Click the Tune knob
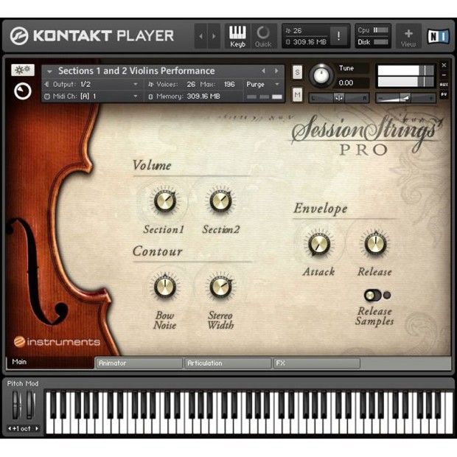Image resolution: width=457 pixels, height=457 pixels. coord(321,76)
